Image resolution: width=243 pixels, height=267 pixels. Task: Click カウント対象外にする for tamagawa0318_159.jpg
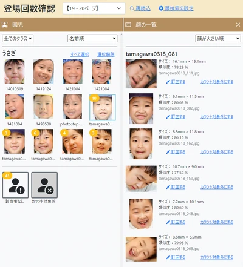217,187
